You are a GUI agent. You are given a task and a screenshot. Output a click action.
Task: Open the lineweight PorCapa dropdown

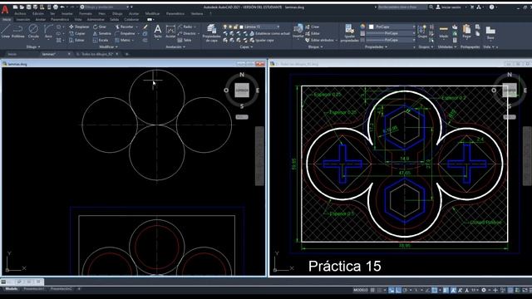tap(391, 33)
